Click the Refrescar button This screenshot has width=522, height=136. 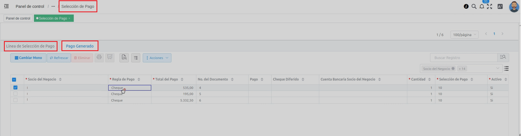pyautogui.click(x=59, y=58)
